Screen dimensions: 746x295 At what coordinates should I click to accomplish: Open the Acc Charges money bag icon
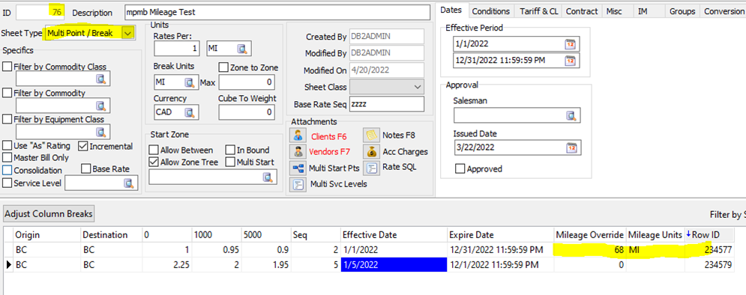[x=371, y=151]
